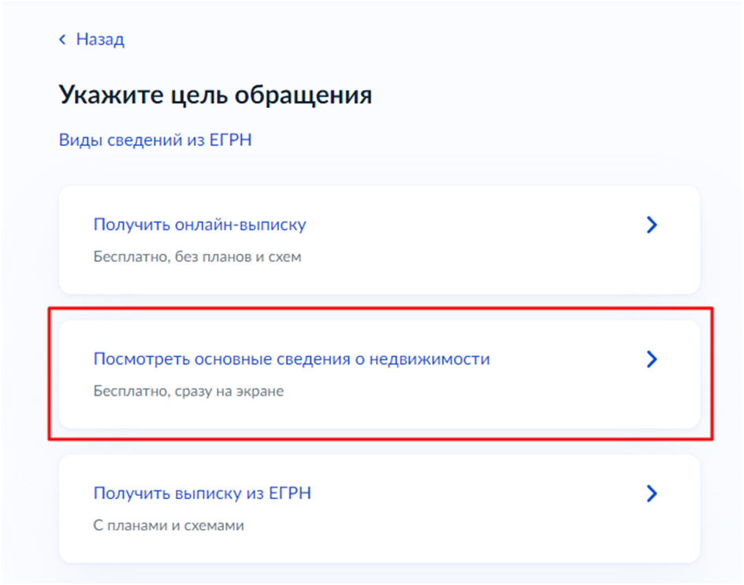Image resolution: width=744 pixels, height=585 pixels.
Task: Click the word 'ЕГРН' in the blue top link
Action: (232, 140)
